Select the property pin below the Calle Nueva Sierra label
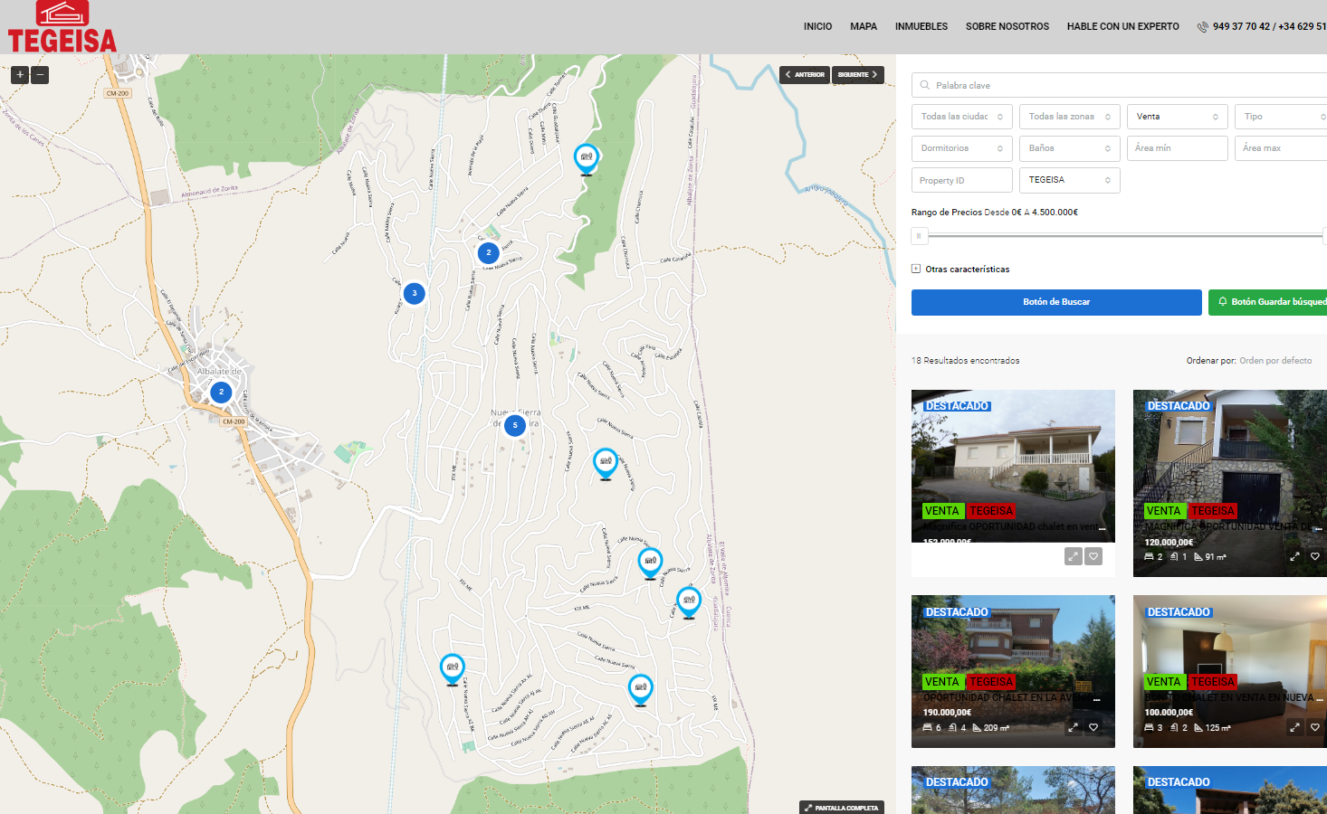This screenshot has height=814, width=1327. [x=650, y=563]
